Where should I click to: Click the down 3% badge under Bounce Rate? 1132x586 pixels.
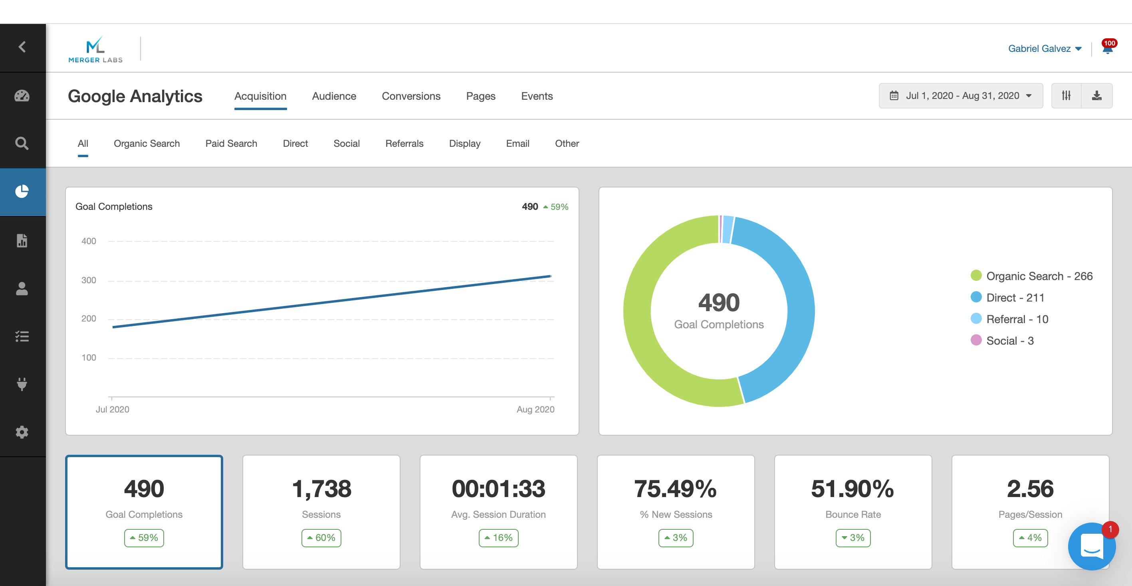pos(853,538)
